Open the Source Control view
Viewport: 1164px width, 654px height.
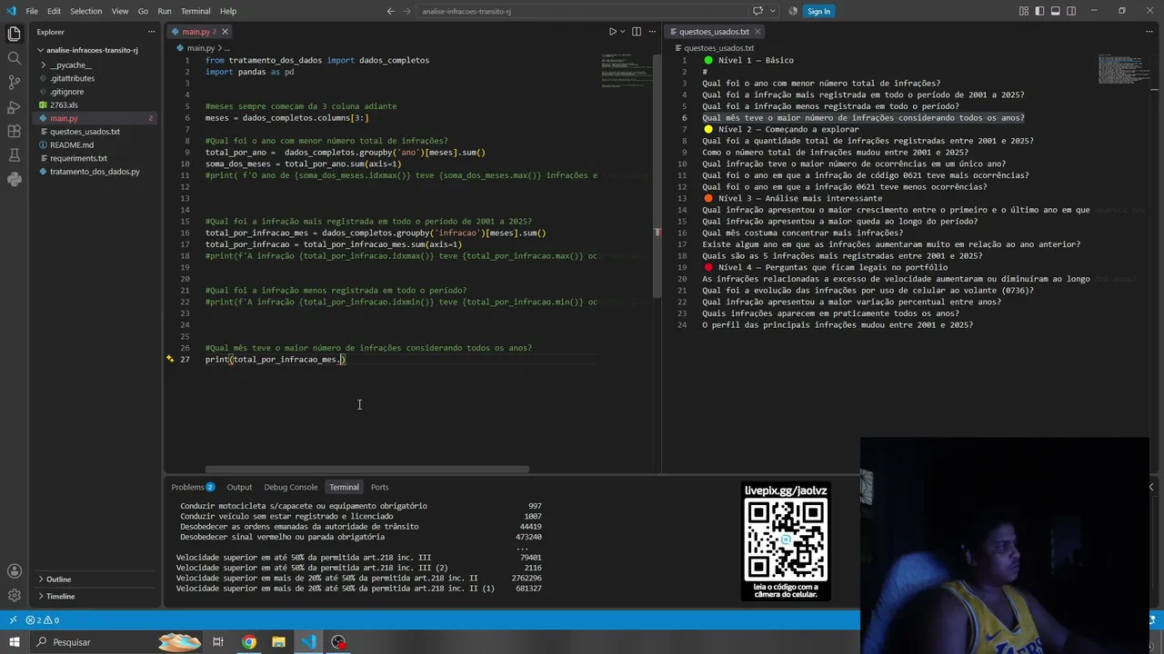click(x=14, y=83)
